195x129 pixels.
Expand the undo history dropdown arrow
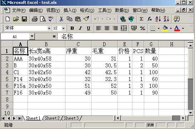103,19
